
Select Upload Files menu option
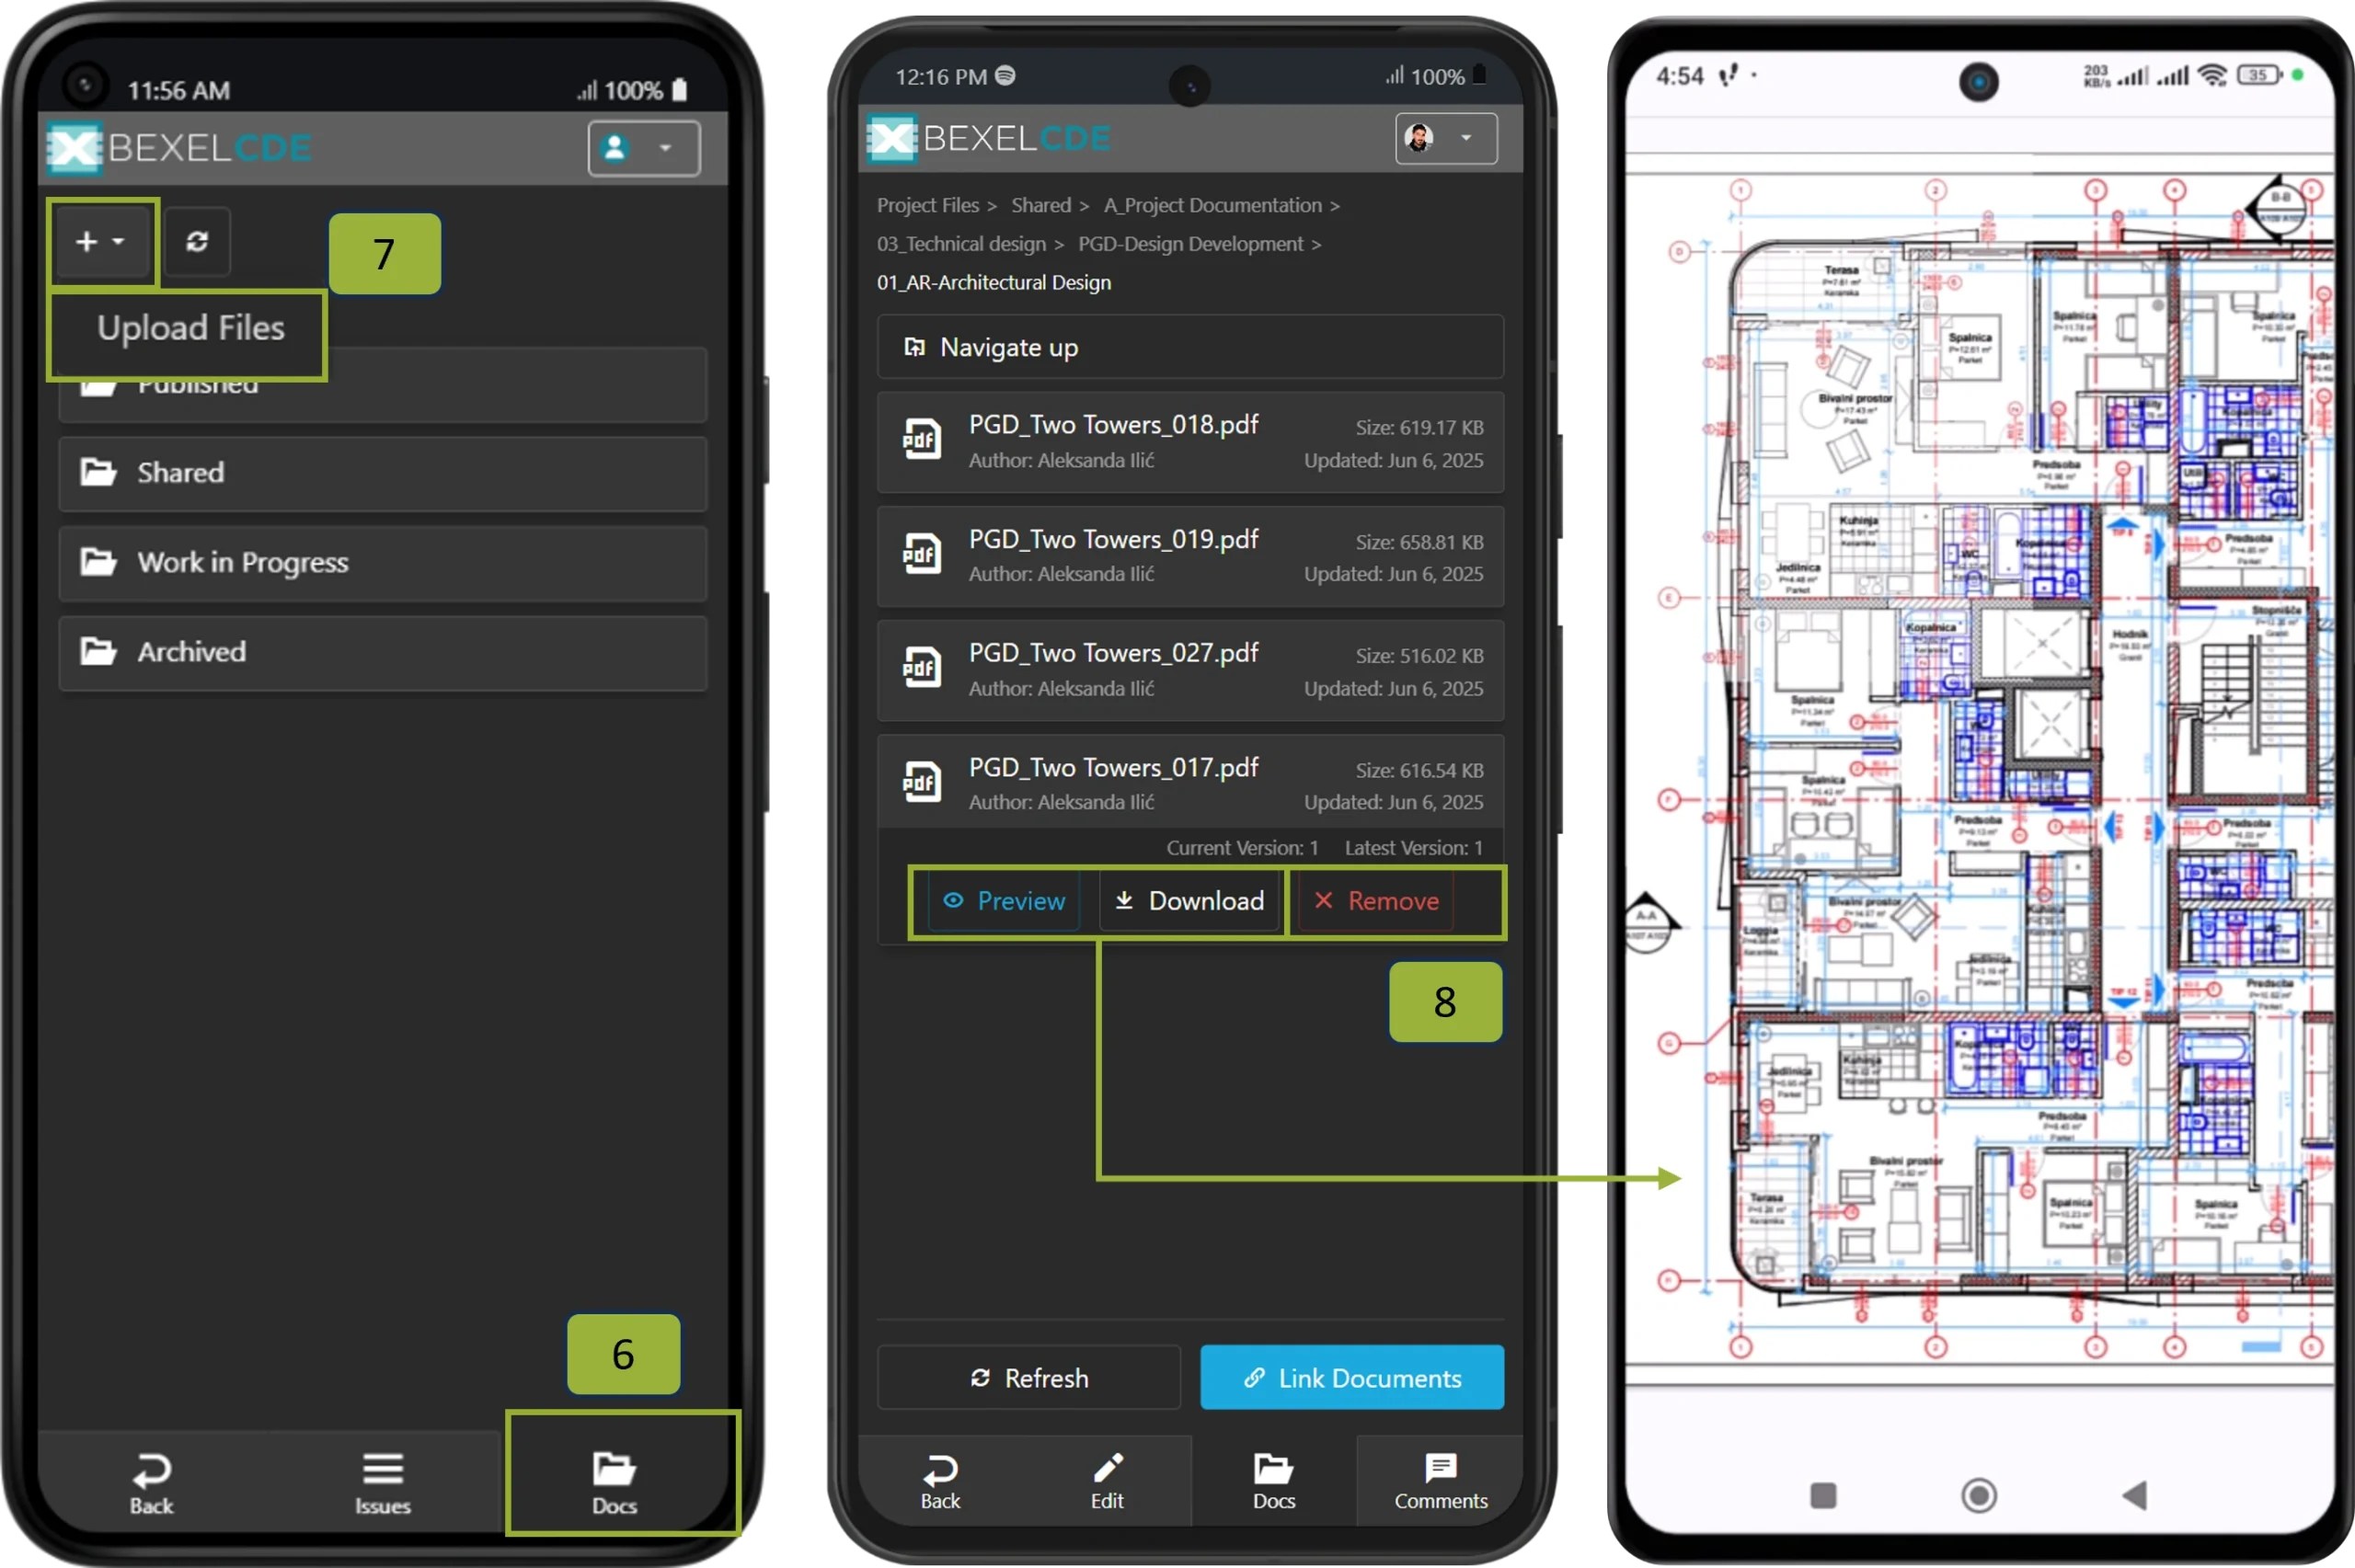click(x=190, y=328)
